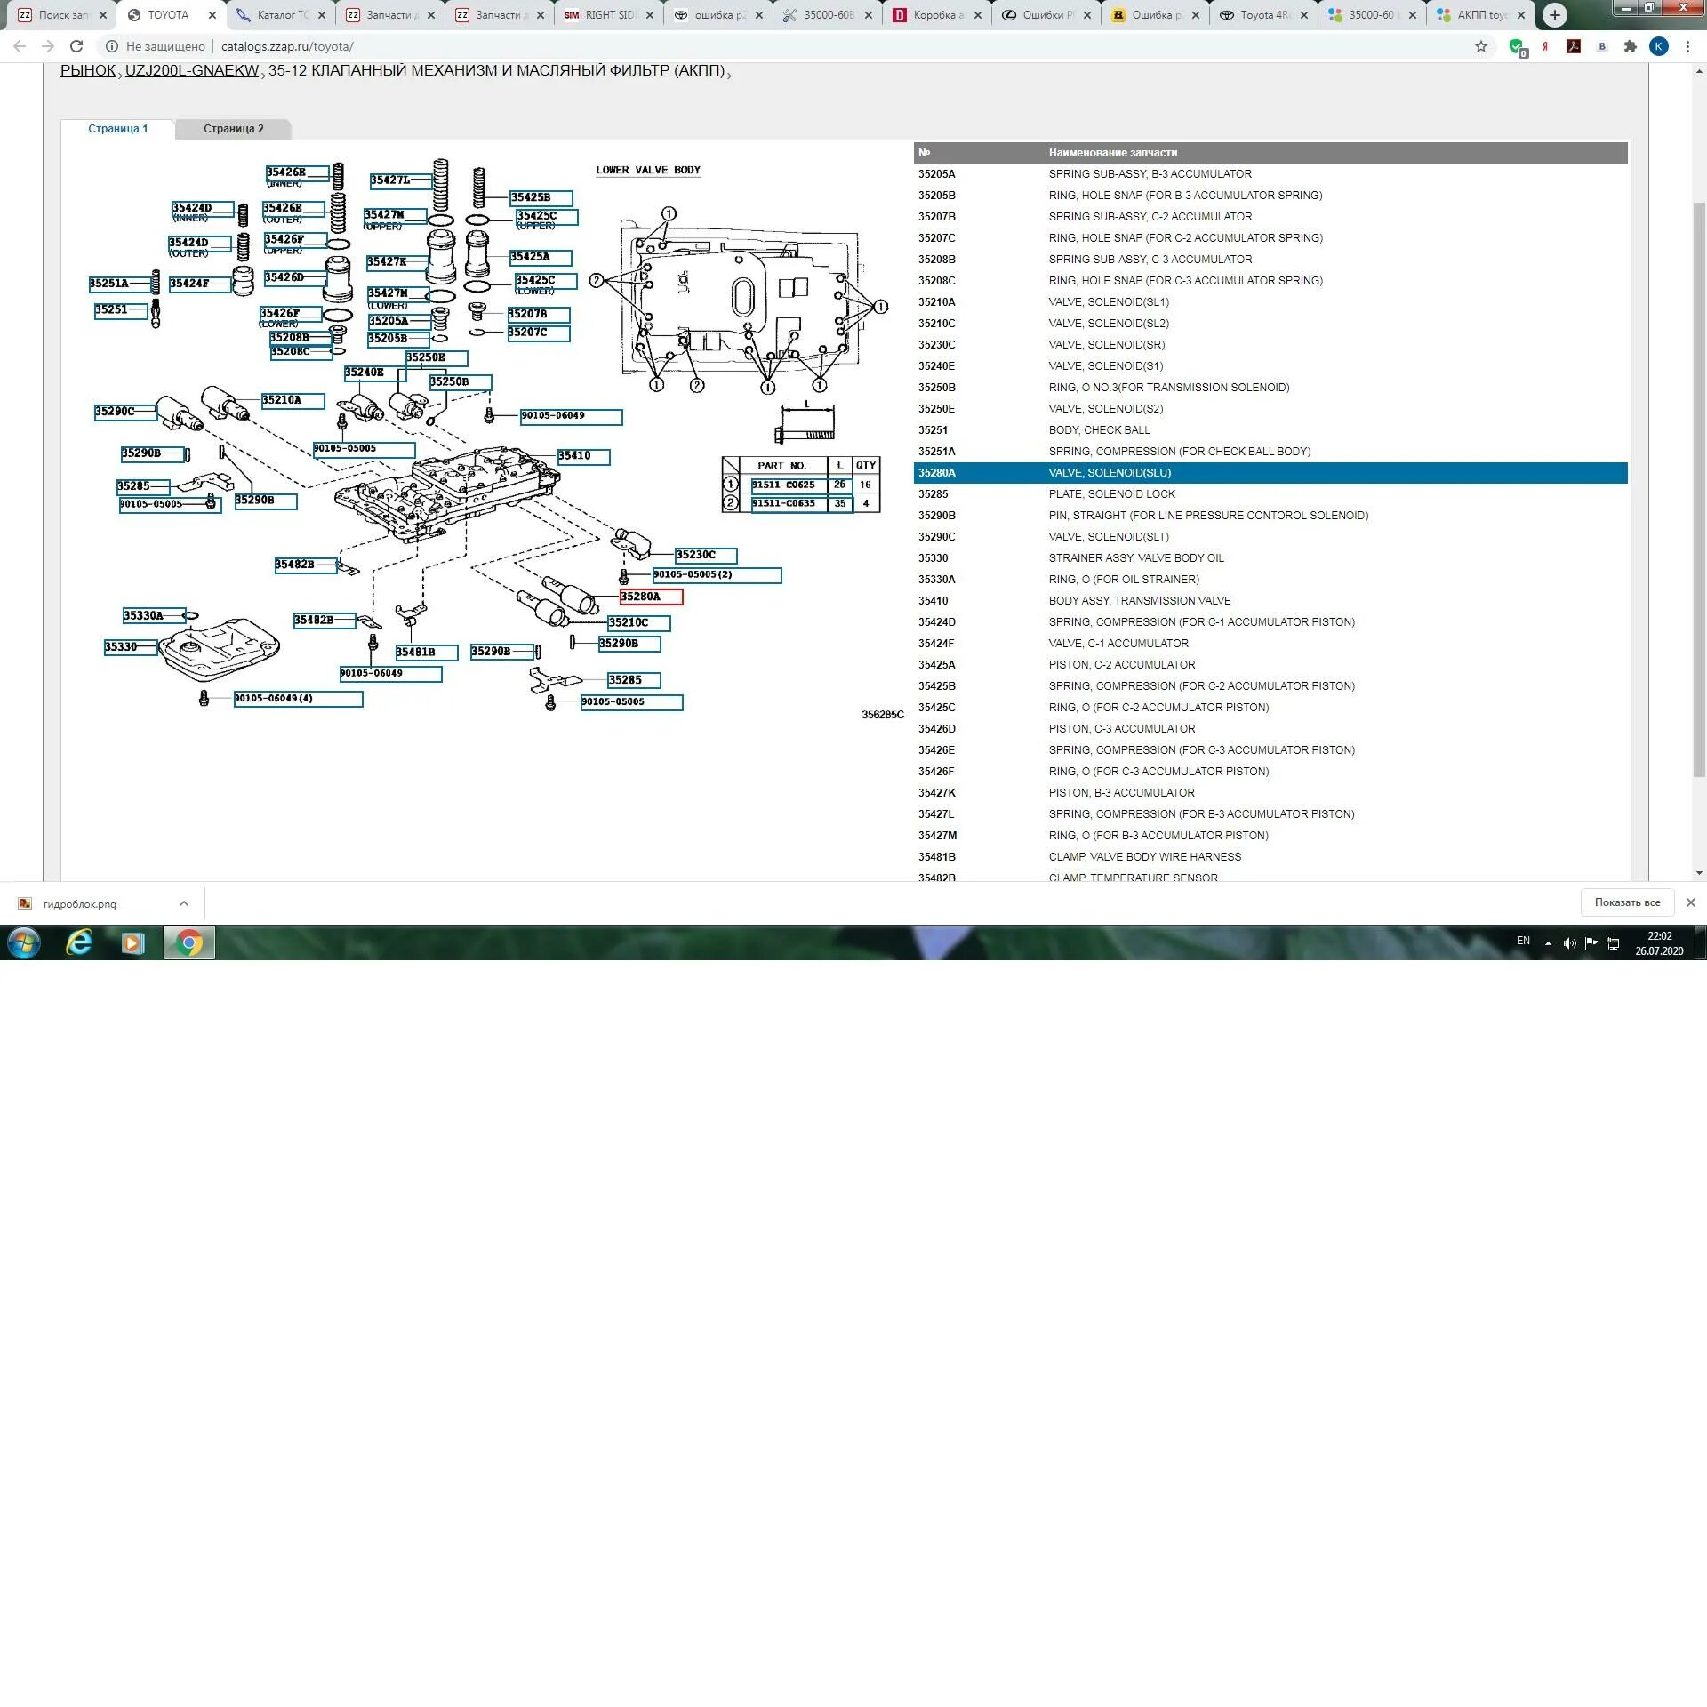Open the Chrome extensions puzzle icon
This screenshot has height=1707, width=1707.
[1630, 47]
